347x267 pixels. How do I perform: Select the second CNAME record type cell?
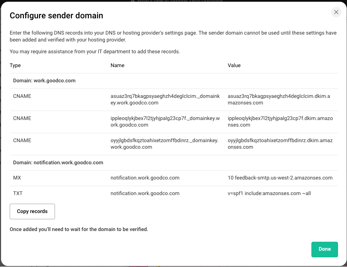[22, 118]
